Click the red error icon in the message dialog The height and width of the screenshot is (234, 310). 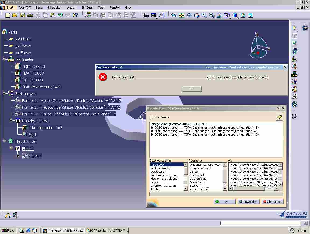[x=103, y=77]
